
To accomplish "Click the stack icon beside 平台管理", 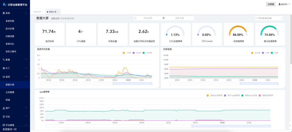I will tap(4, 125).
